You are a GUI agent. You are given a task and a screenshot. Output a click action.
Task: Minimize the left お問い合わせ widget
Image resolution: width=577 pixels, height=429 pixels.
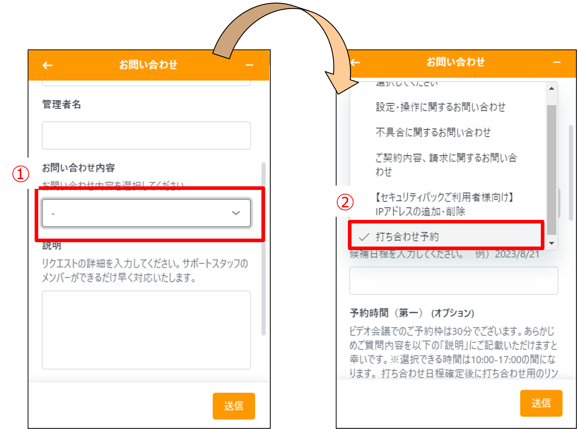pos(249,65)
